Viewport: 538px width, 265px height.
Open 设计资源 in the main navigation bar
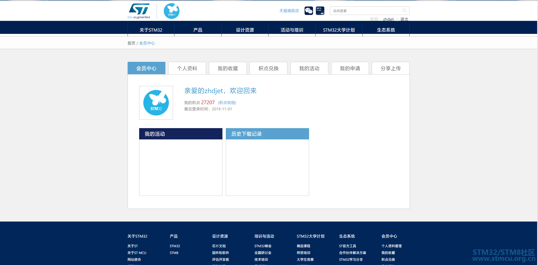click(245, 30)
